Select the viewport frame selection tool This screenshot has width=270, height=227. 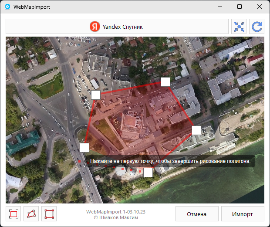point(13,214)
